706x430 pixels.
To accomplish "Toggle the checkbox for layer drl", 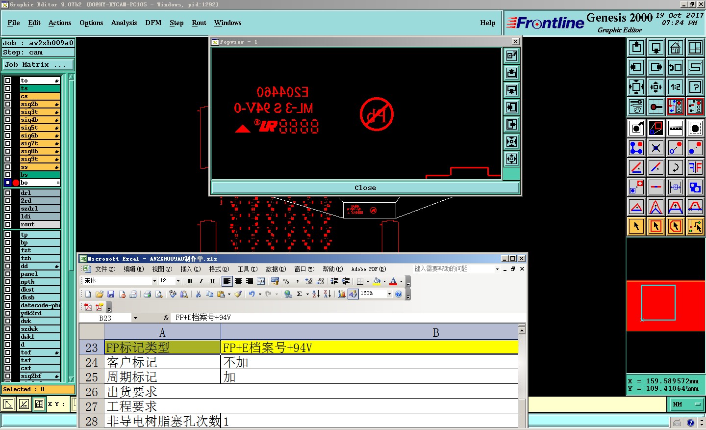I will pyautogui.click(x=8, y=193).
